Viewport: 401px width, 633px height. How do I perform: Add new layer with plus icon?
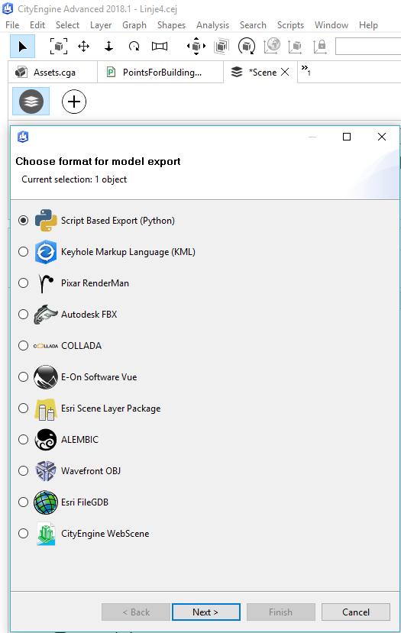pos(74,102)
